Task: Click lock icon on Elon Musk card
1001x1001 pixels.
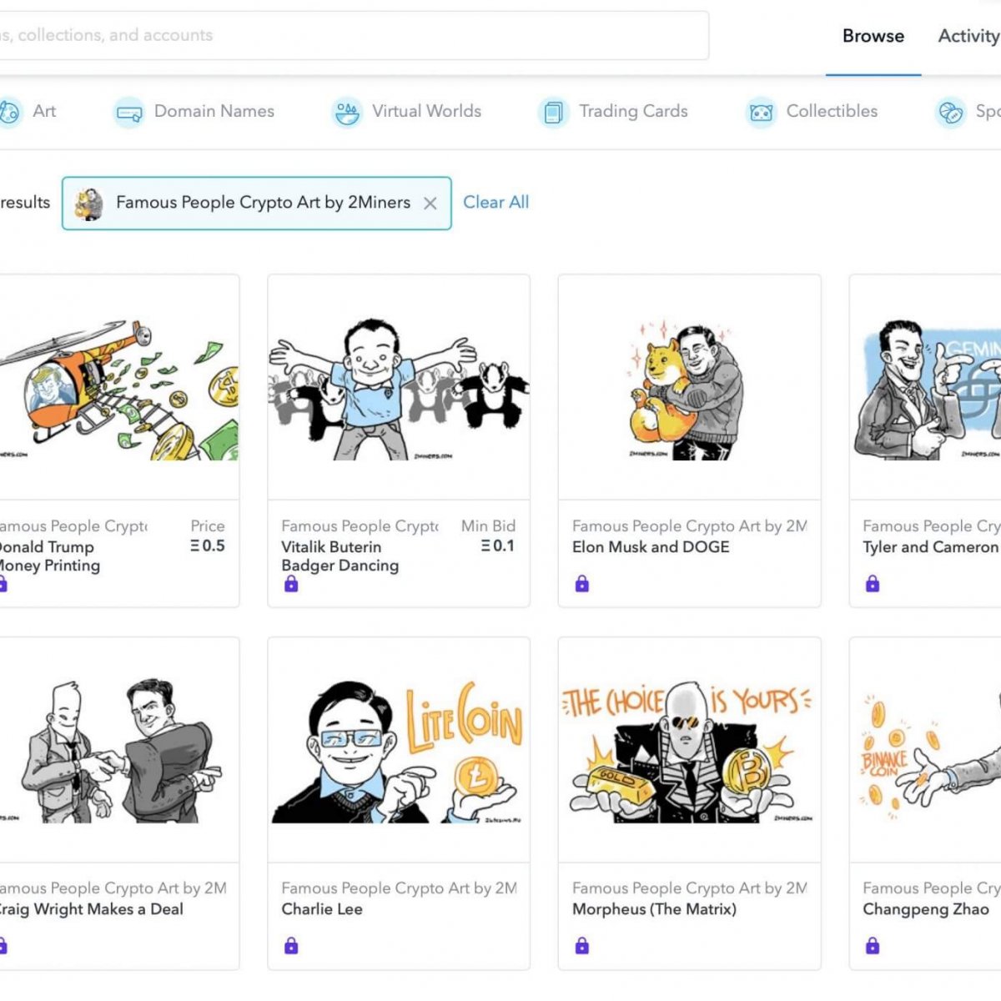Action: [582, 584]
